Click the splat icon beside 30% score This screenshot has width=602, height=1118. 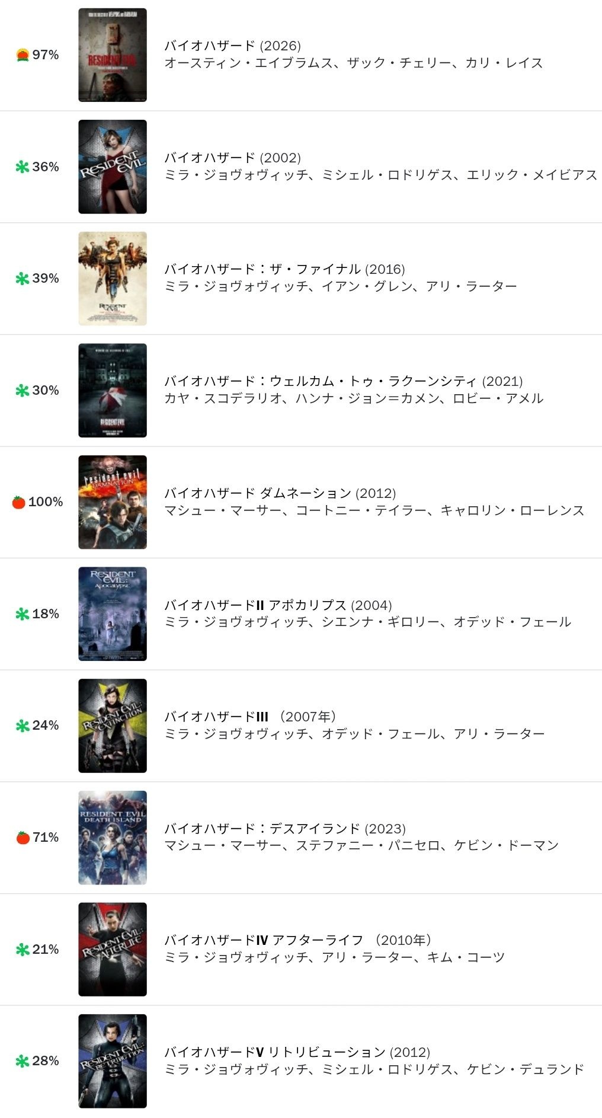pyautogui.click(x=23, y=391)
